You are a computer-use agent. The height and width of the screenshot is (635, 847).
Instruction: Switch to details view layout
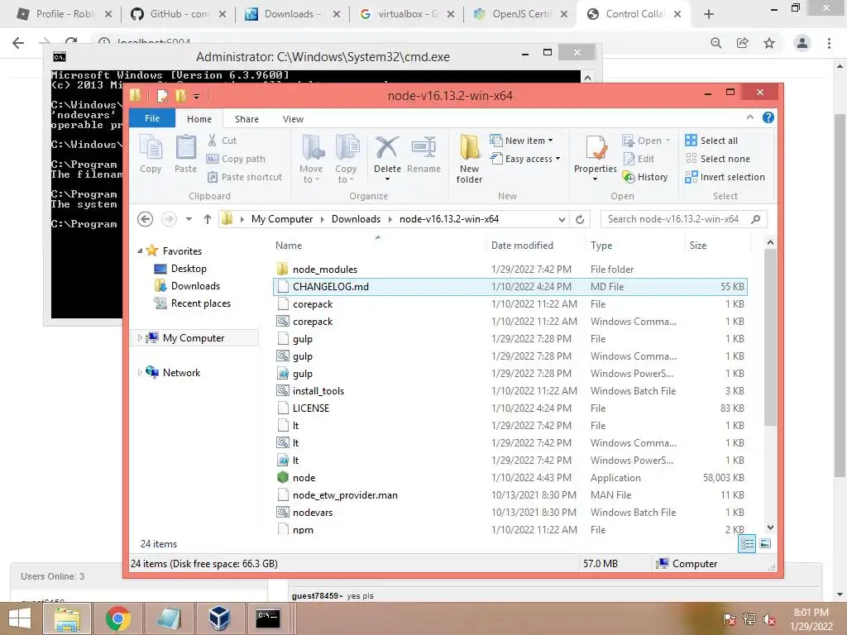tap(747, 544)
